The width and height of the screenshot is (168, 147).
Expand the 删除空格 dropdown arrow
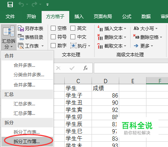point(161,37)
